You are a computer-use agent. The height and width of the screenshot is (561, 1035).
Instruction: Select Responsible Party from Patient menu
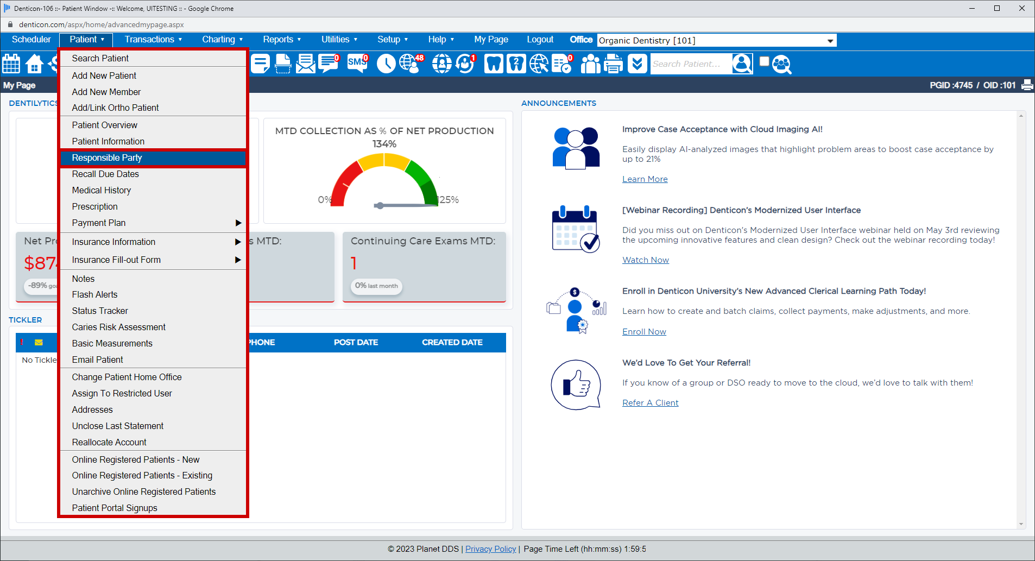(x=107, y=158)
